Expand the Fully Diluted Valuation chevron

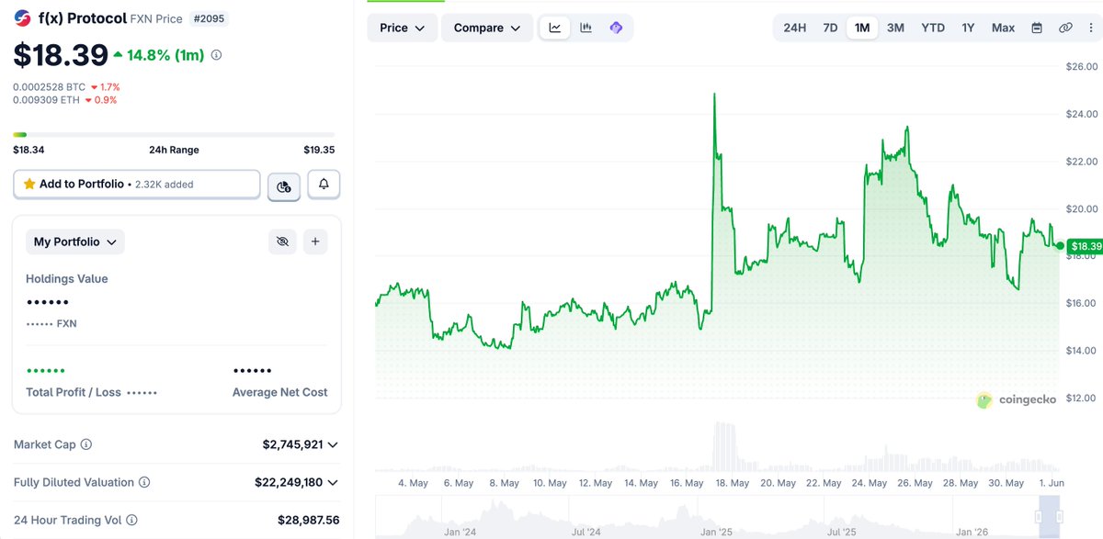(333, 482)
